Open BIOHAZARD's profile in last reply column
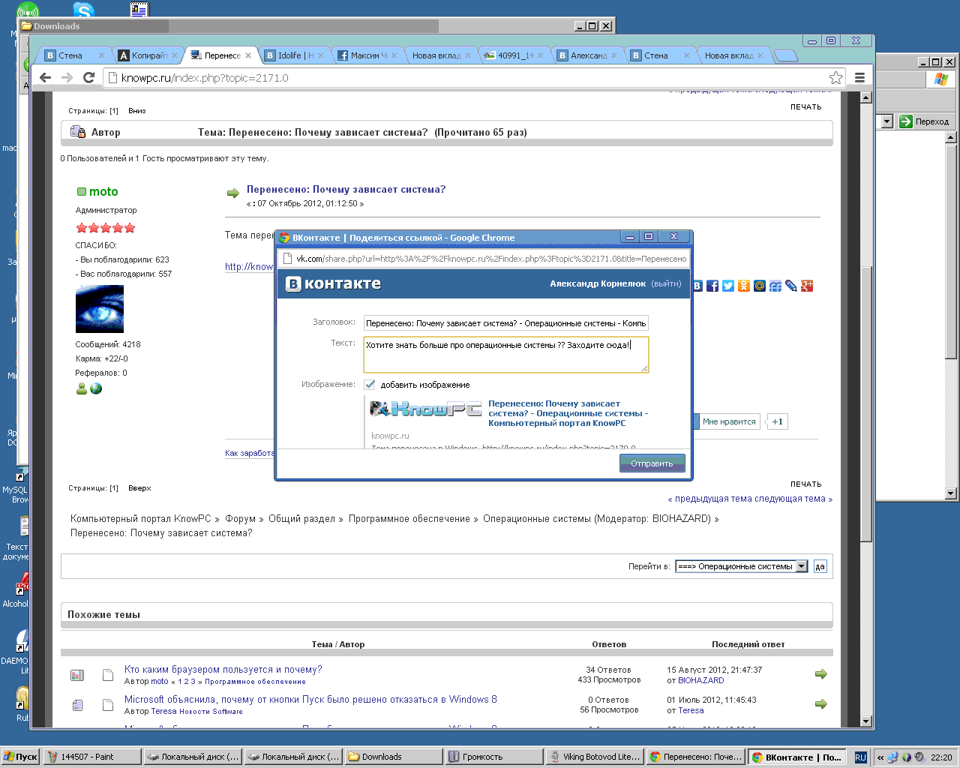Viewport: 960px width, 768px height. (x=701, y=681)
